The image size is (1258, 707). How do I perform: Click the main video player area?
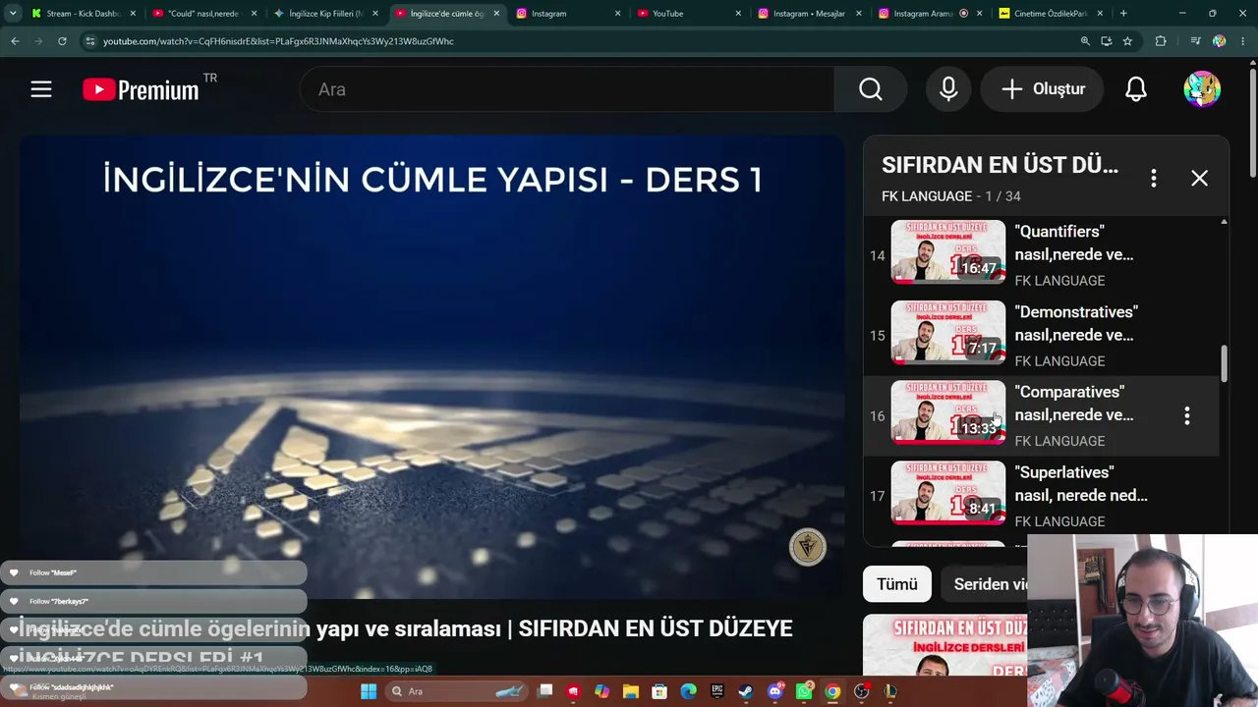point(431,366)
